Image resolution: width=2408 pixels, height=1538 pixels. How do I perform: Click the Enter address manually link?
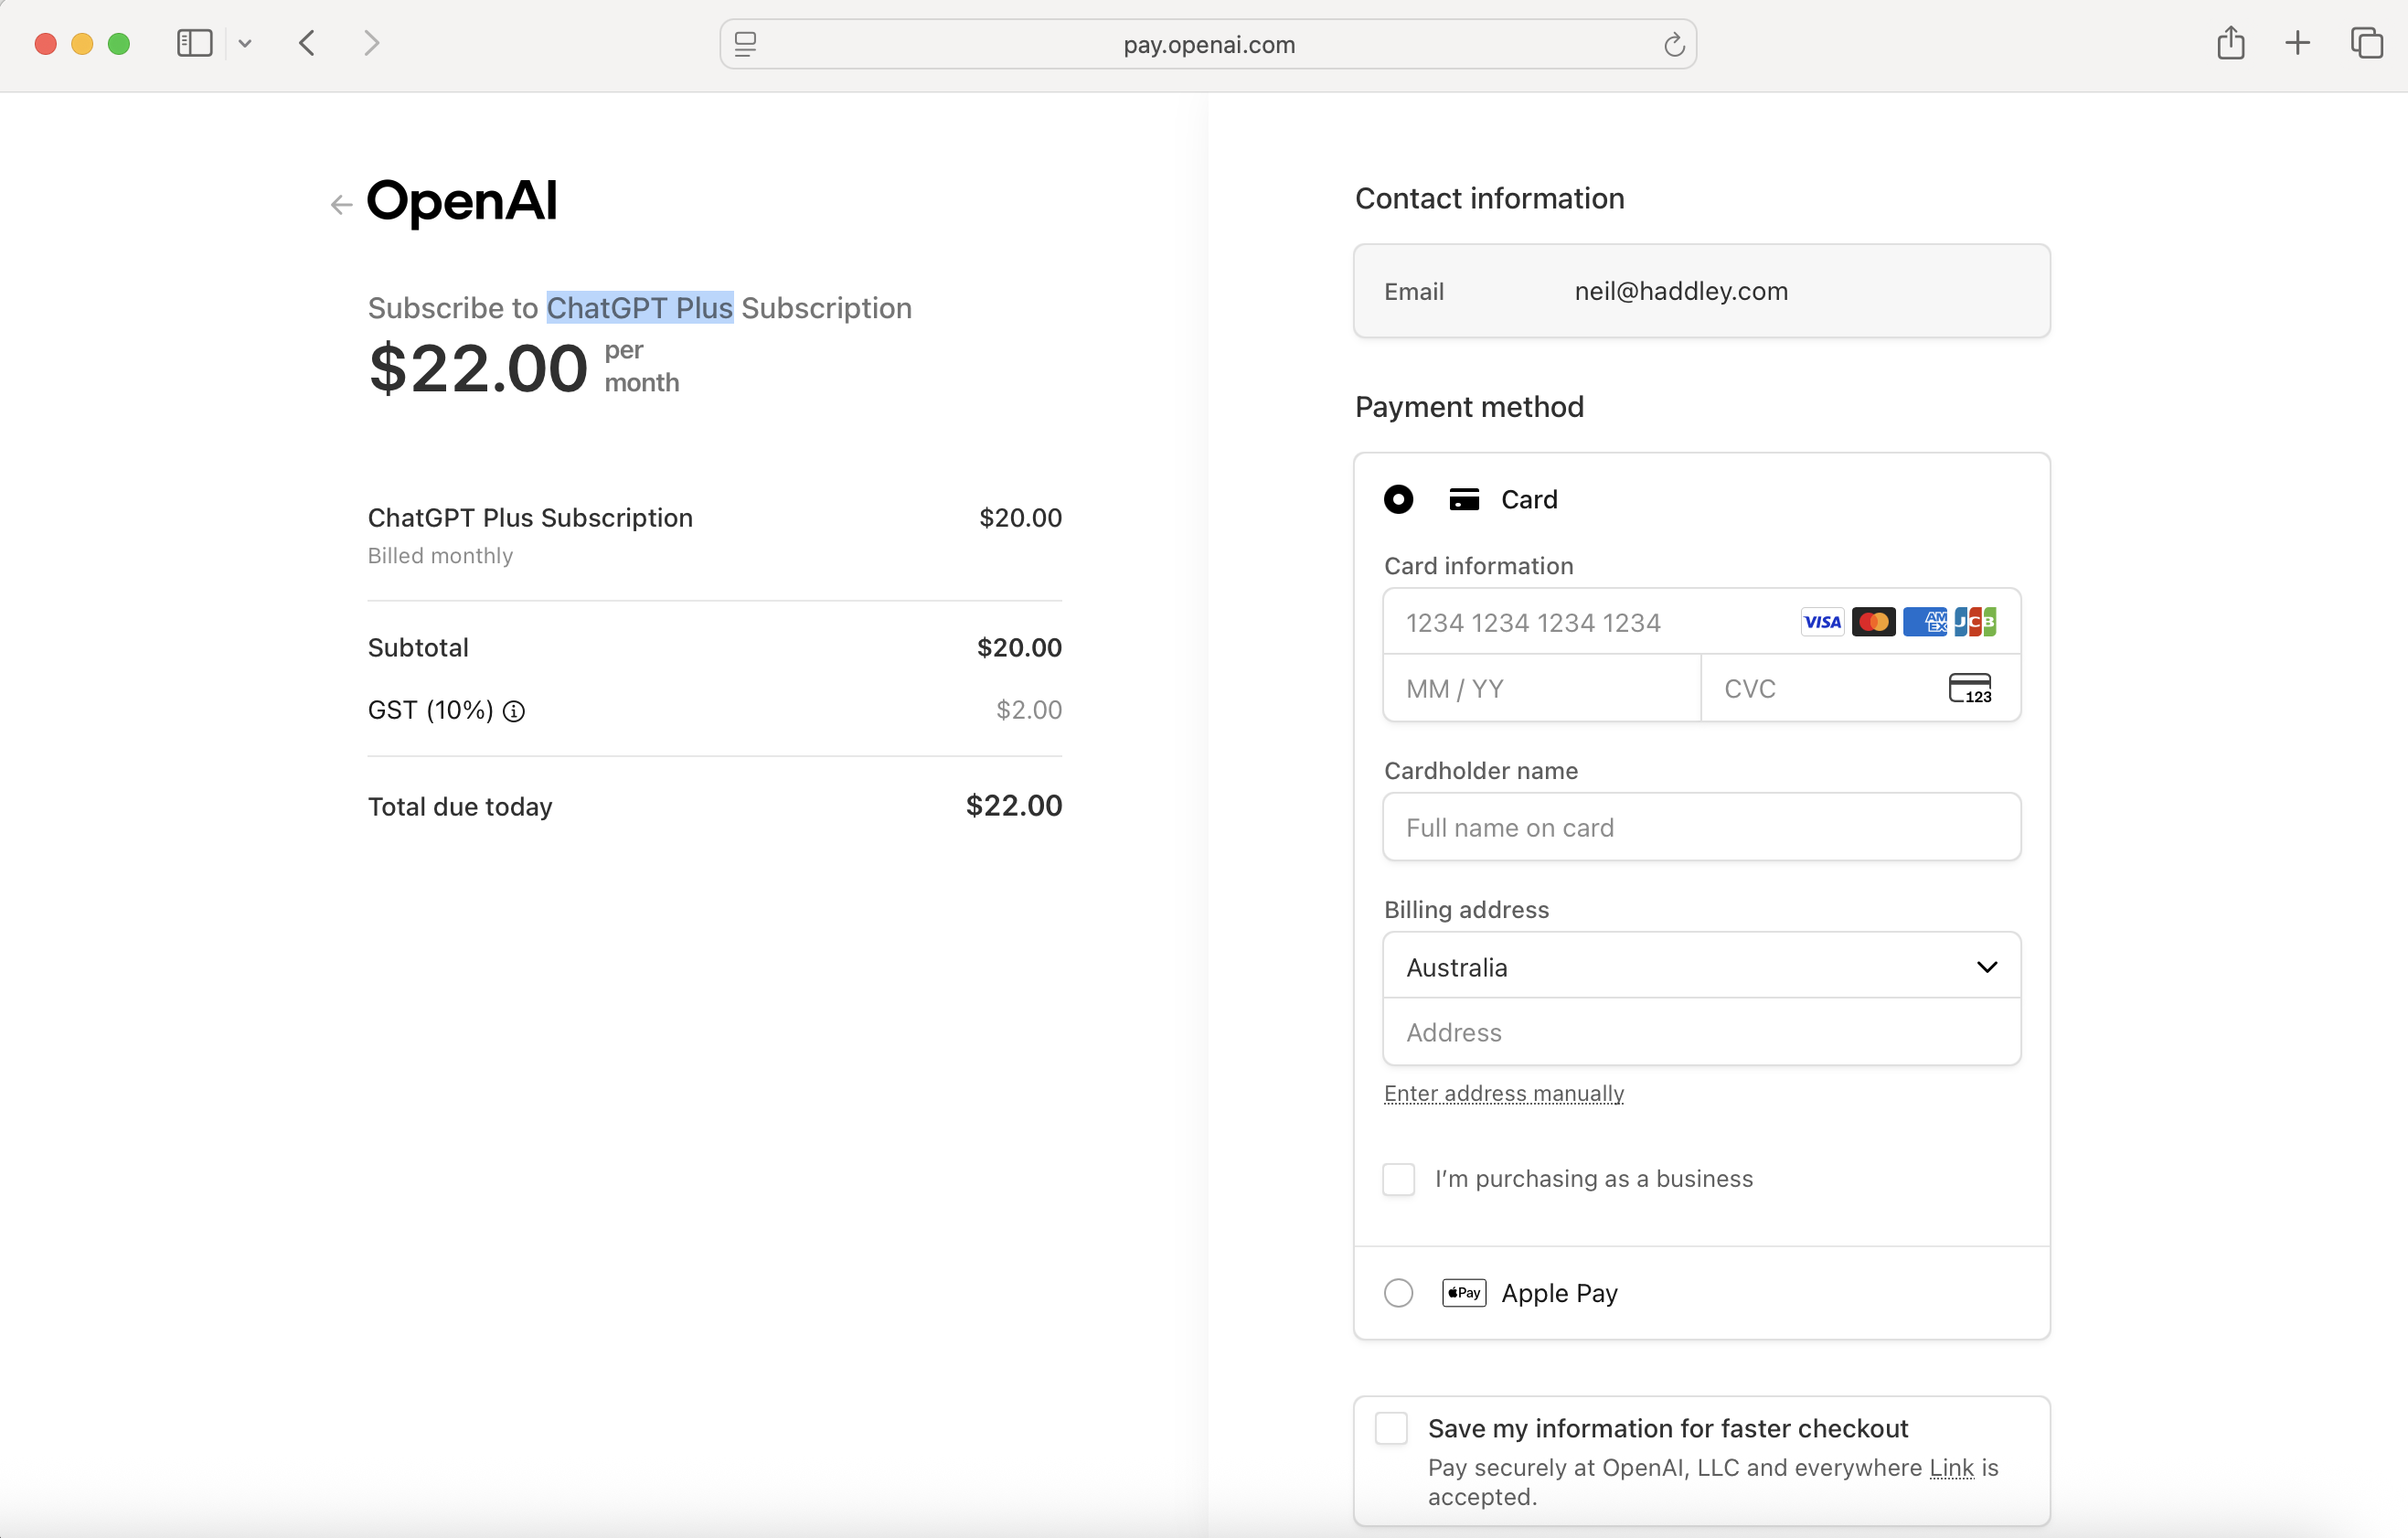[x=1503, y=1093]
